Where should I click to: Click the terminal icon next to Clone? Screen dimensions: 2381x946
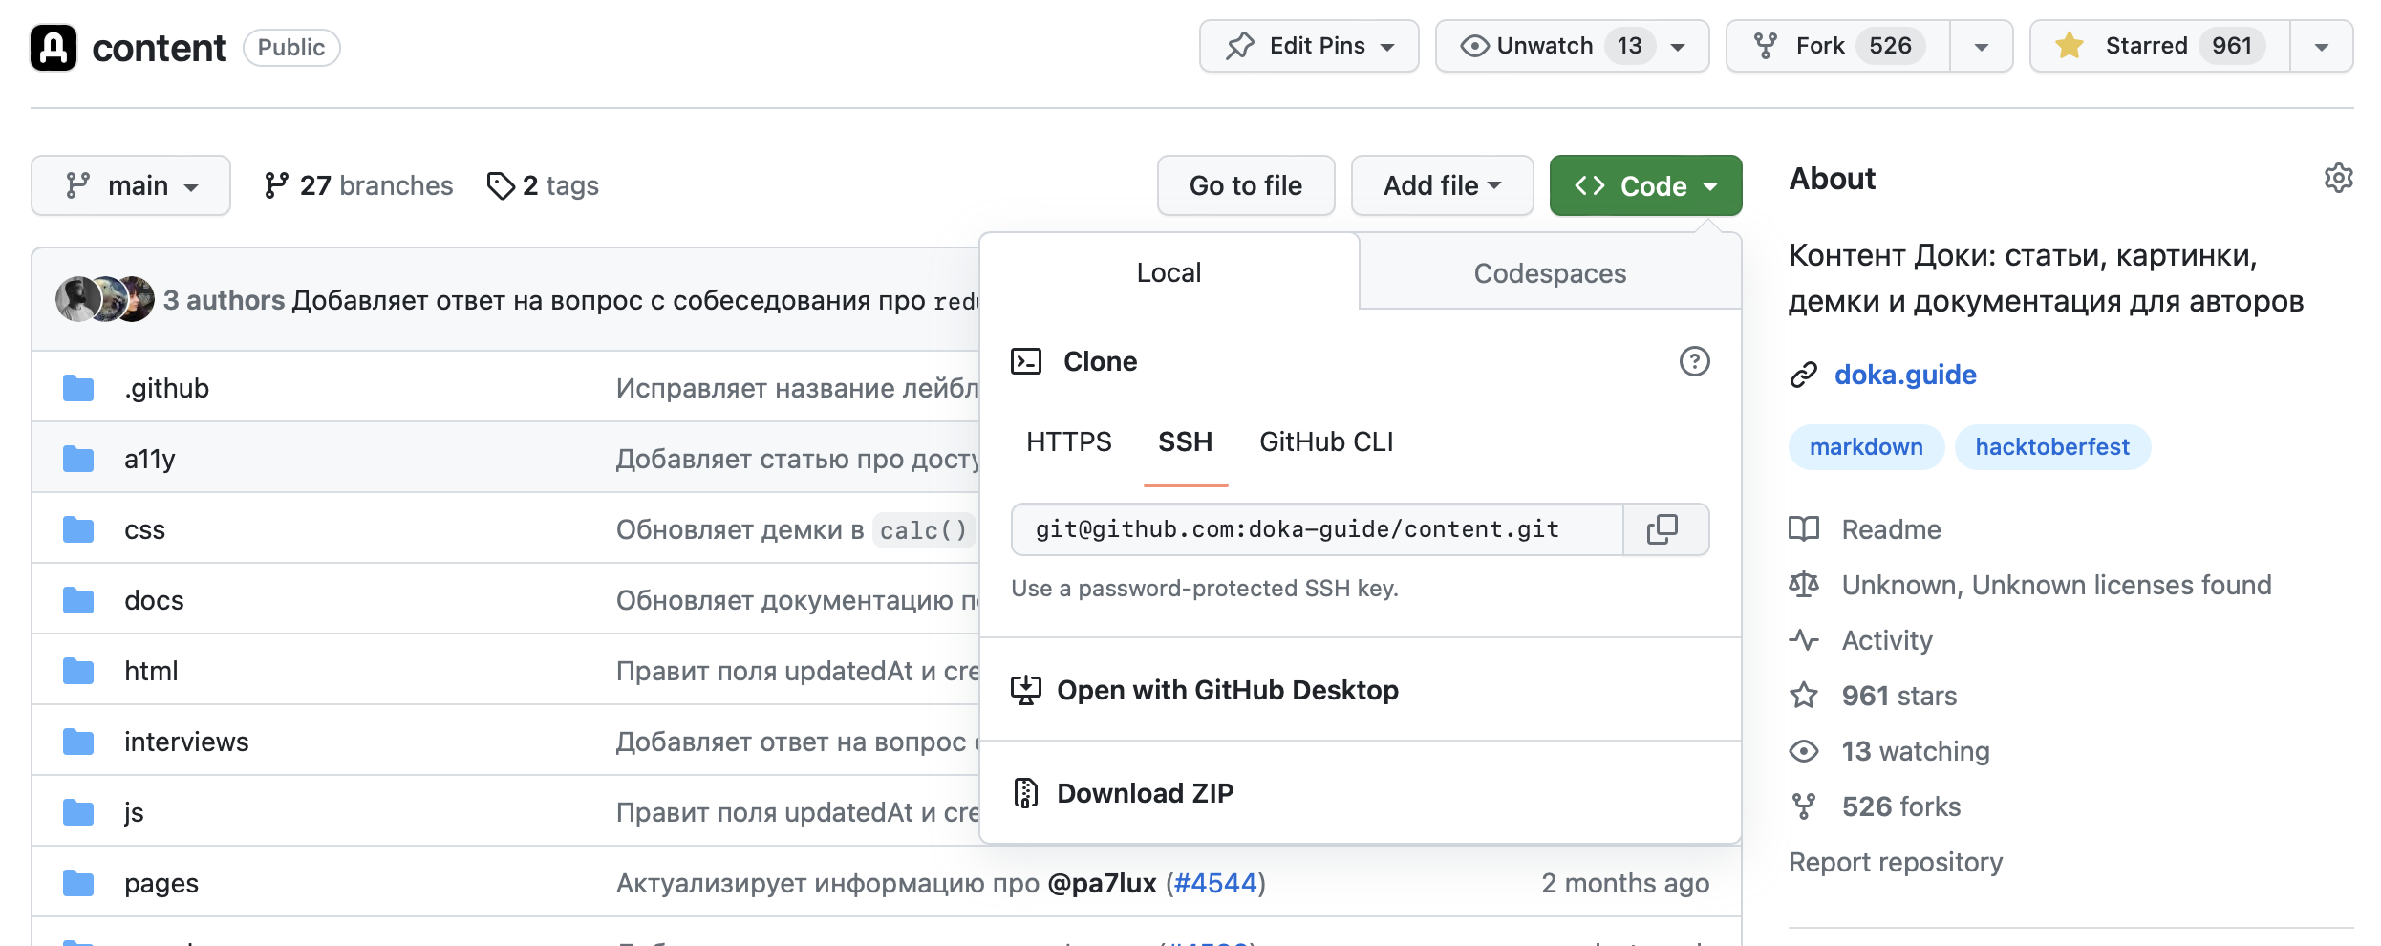click(1026, 361)
